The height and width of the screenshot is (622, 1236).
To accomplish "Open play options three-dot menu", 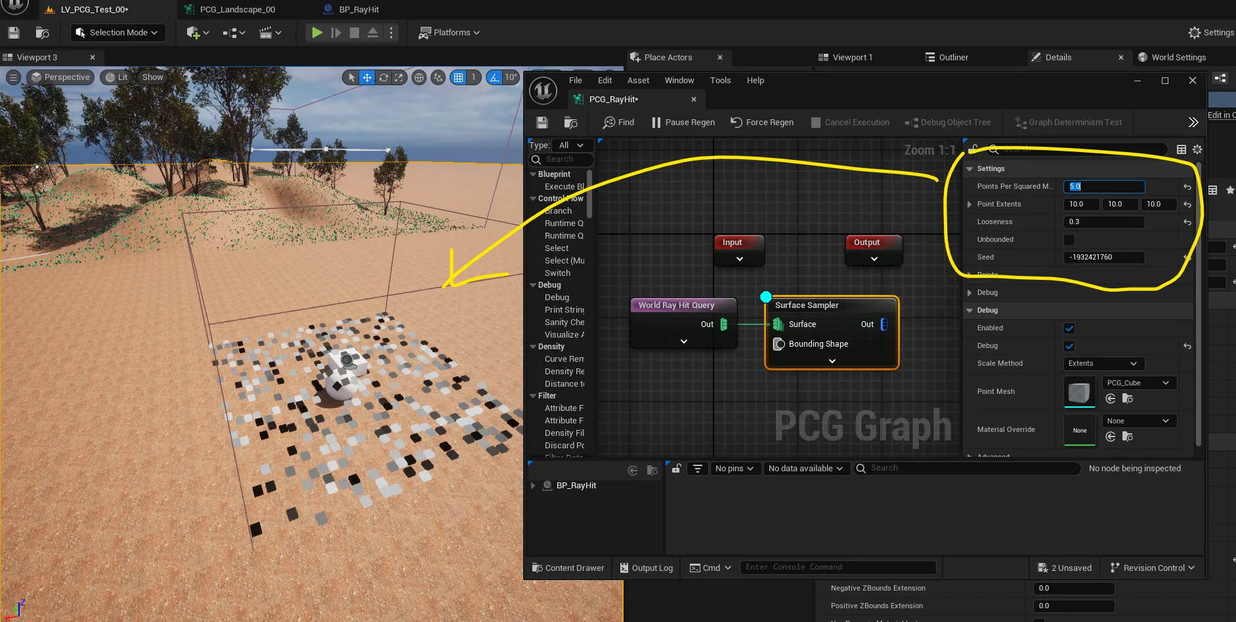I will [x=391, y=33].
